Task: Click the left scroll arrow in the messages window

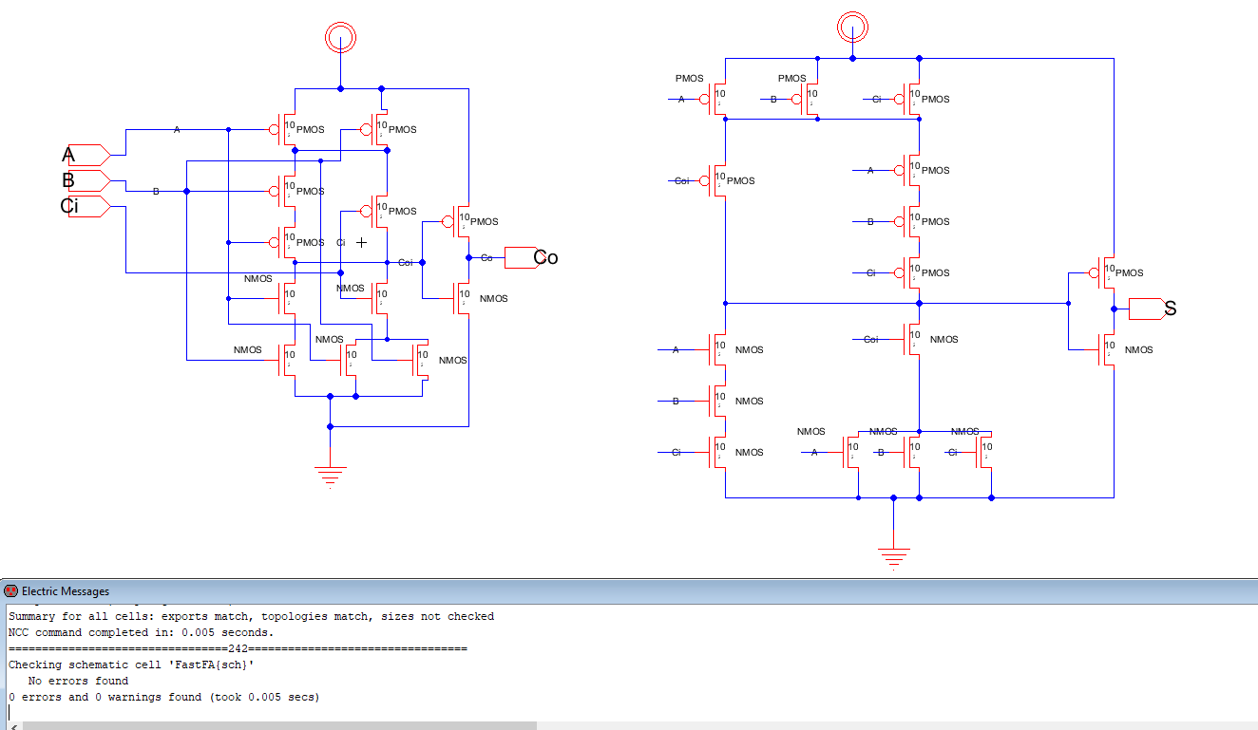Action: pyautogui.click(x=12, y=725)
